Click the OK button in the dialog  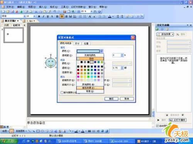(x=111, y=99)
